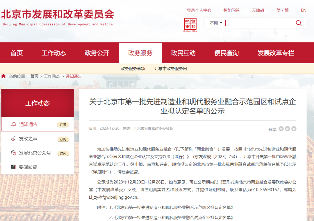Subscribe to 通知通告 via 订阅 button

pyautogui.click(x=63, y=124)
